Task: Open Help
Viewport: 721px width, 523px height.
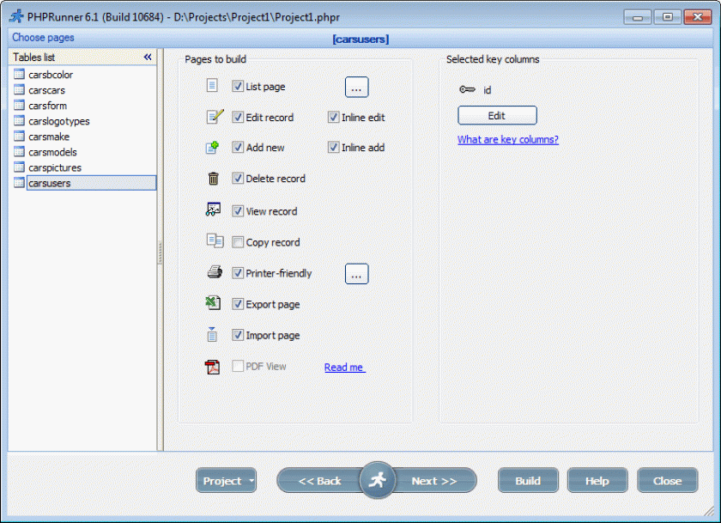Action: tap(597, 480)
